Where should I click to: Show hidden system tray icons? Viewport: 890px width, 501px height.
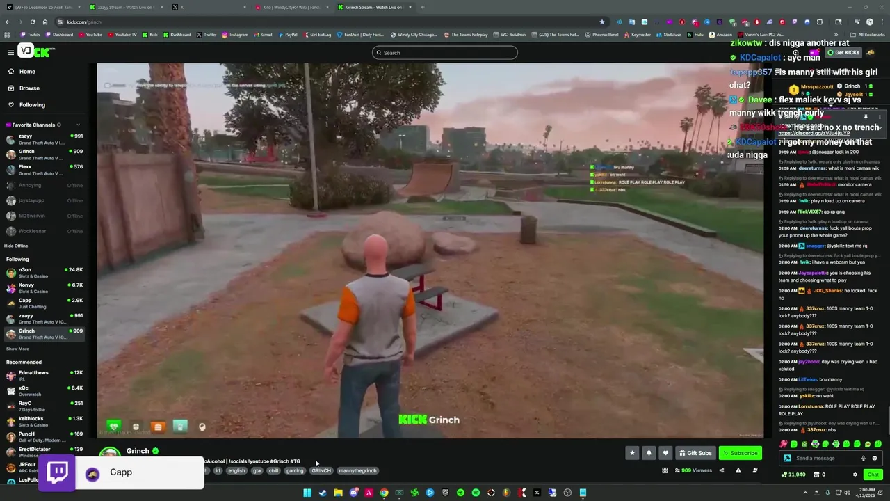(x=806, y=493)
